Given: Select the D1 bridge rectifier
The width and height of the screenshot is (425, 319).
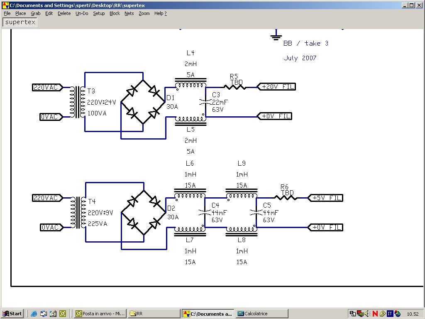Looking at the screenshot, I should pyautogui.click(x=143, y=102).
